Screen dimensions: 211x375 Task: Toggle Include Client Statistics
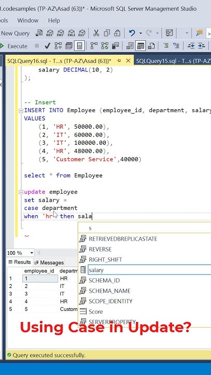pos(115,46)
